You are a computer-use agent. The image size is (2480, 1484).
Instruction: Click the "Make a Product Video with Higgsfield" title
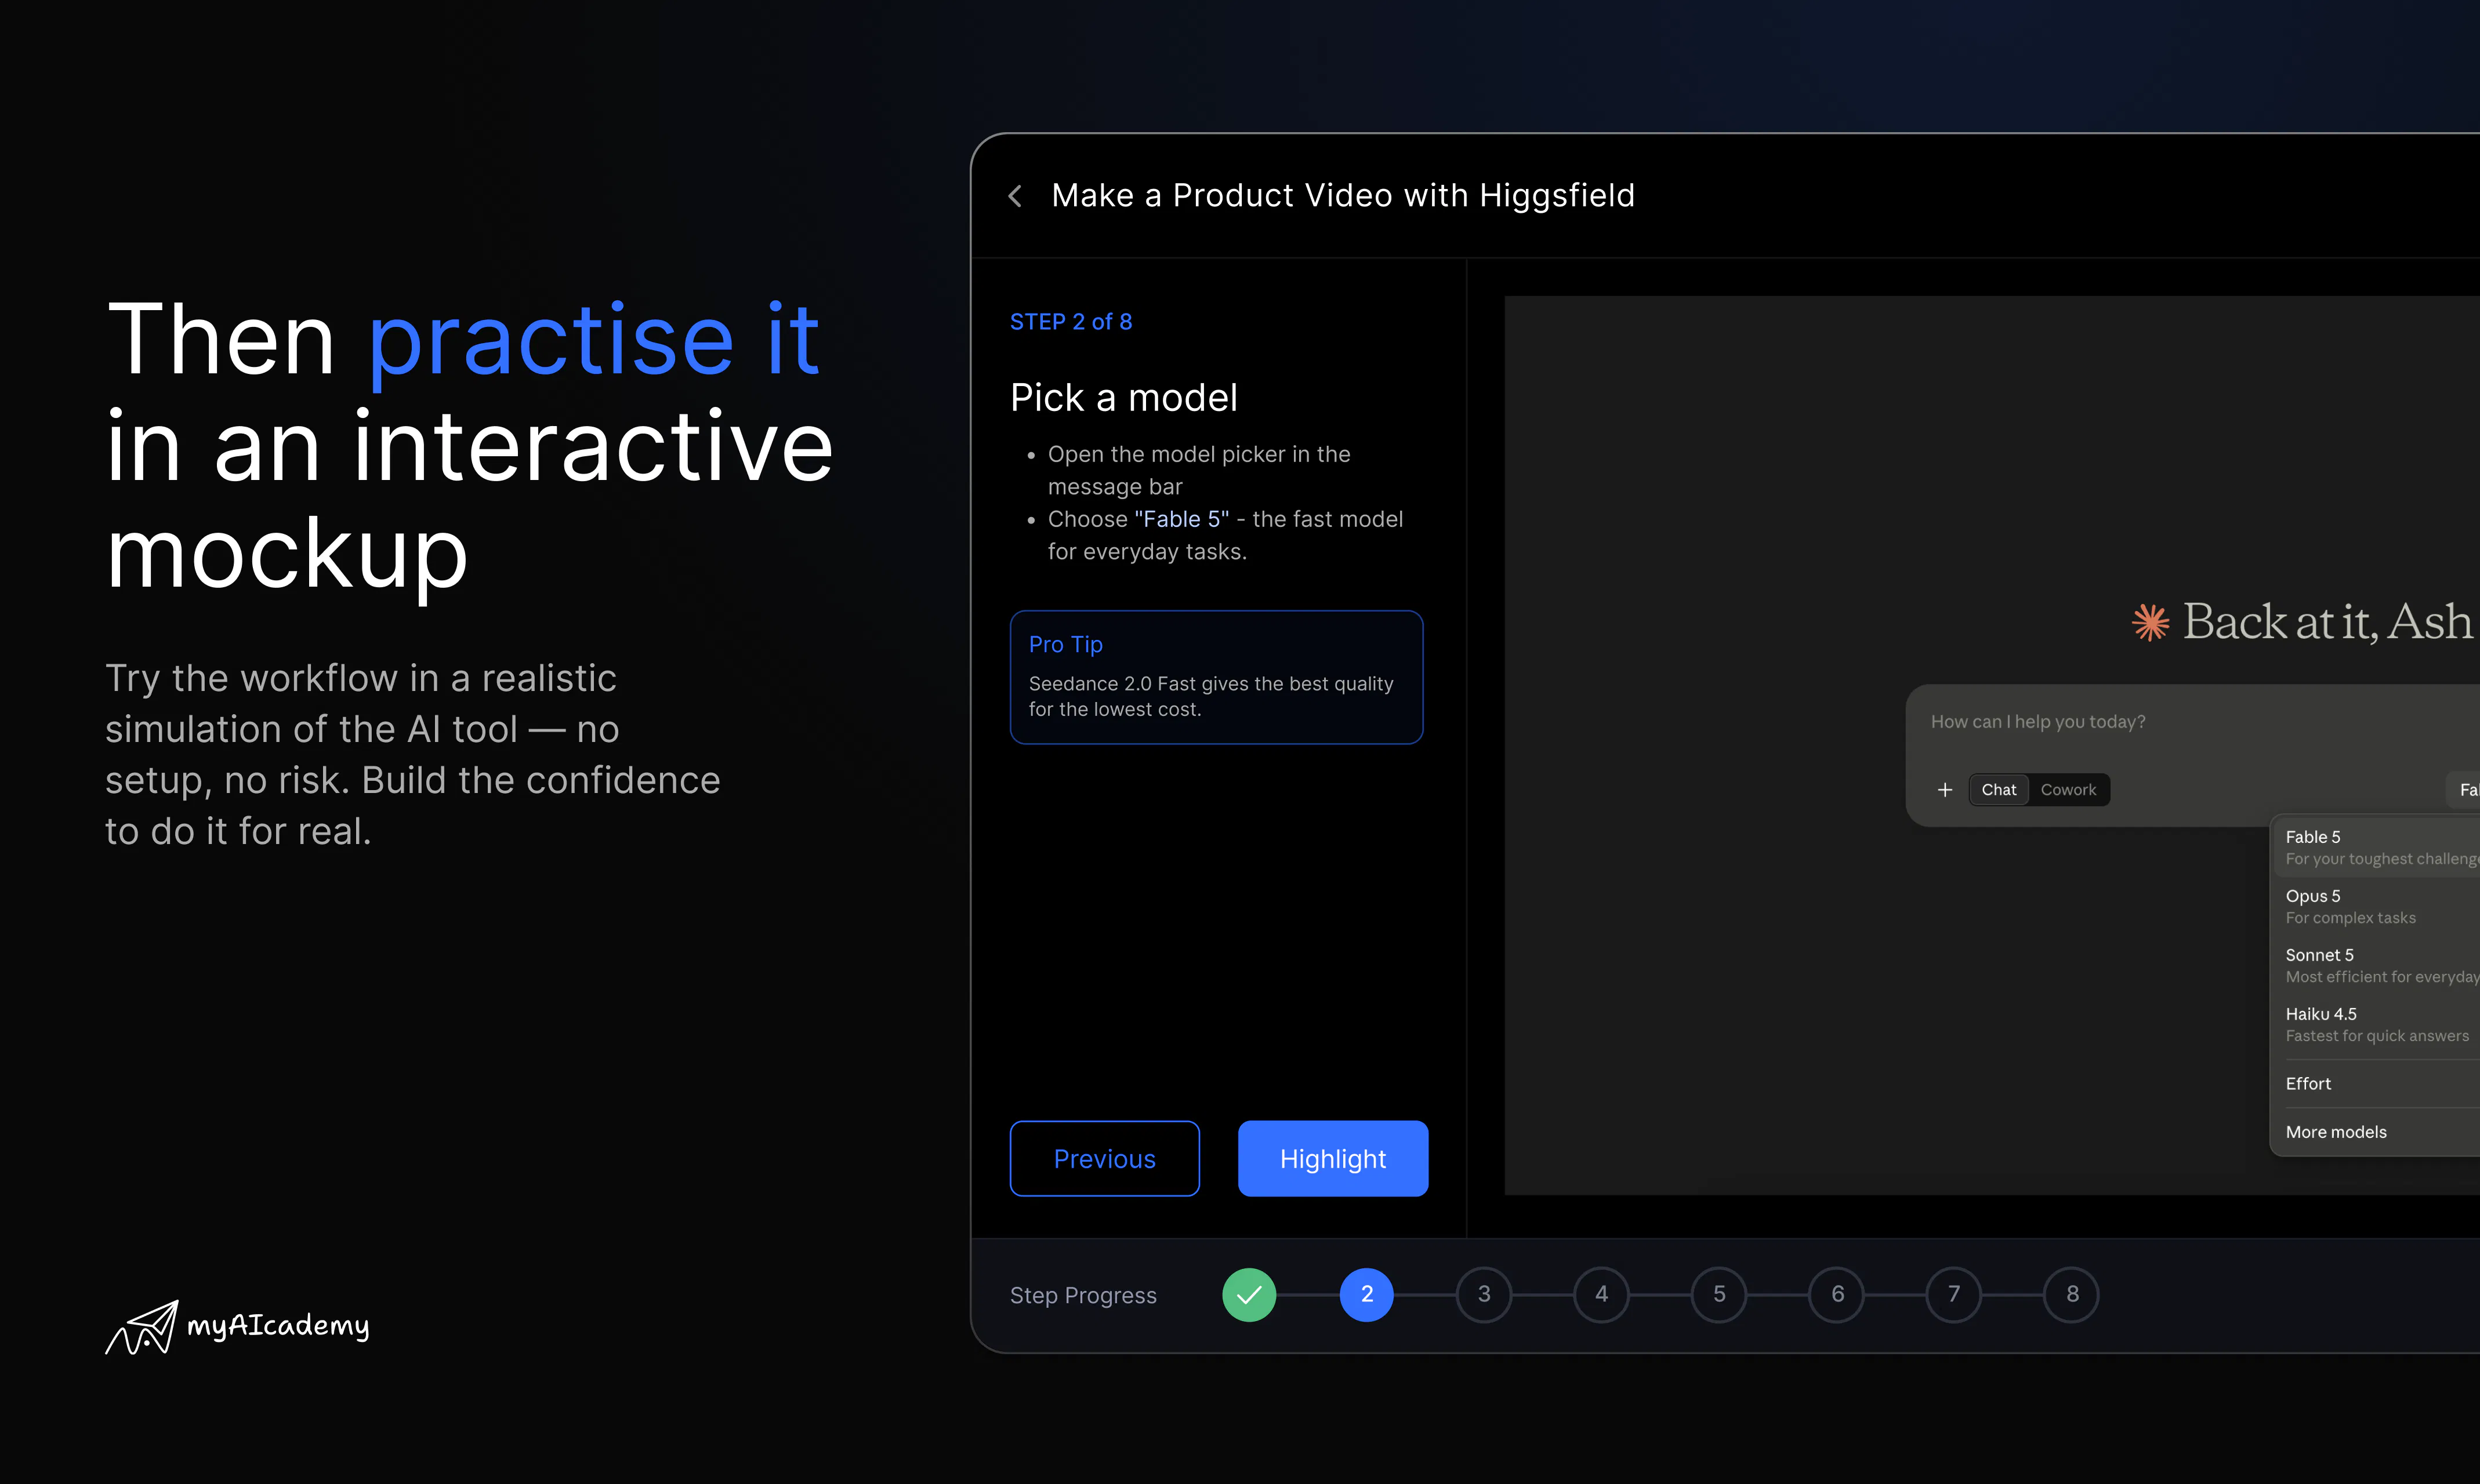coord(1343,196)
